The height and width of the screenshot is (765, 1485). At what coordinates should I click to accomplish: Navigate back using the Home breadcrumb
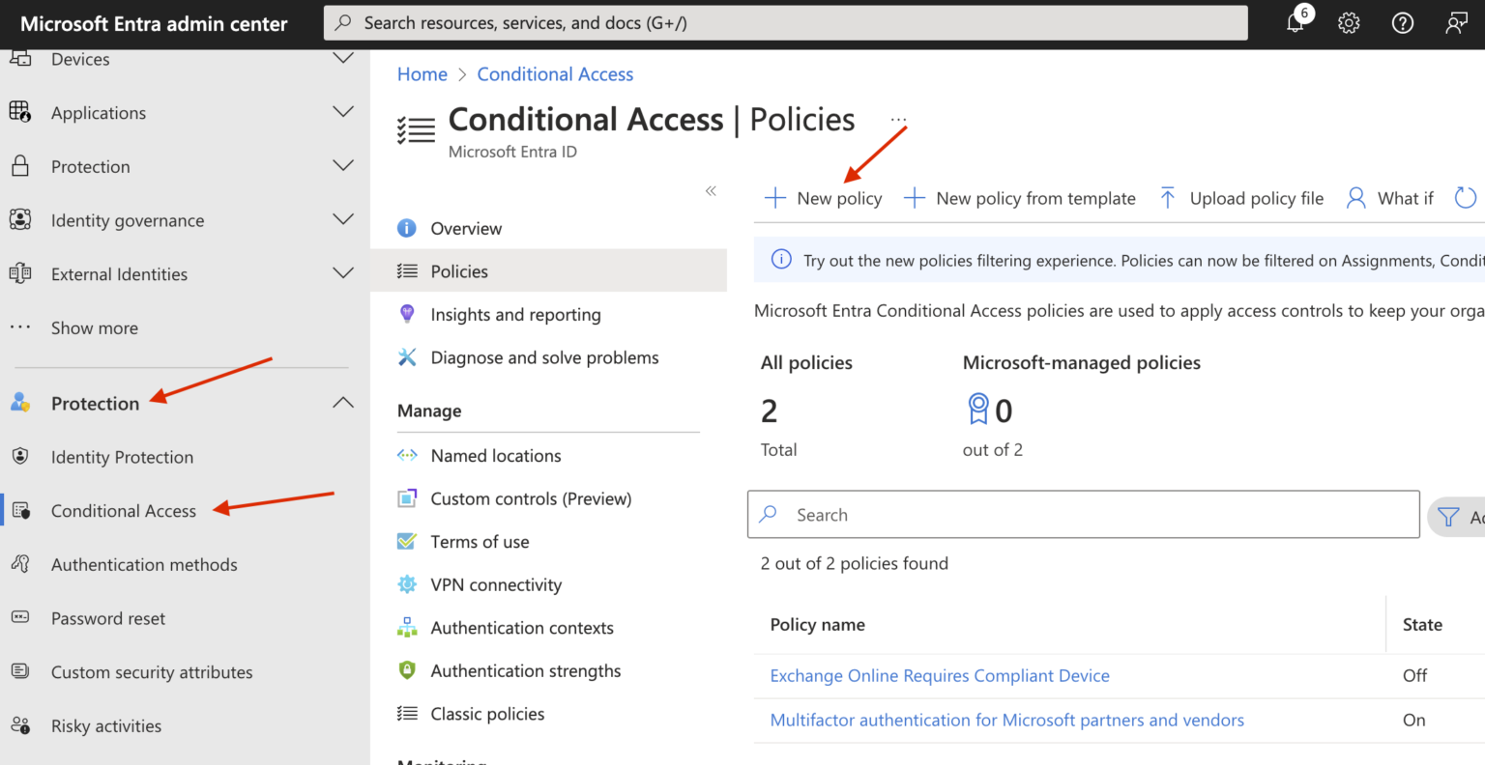422,73
